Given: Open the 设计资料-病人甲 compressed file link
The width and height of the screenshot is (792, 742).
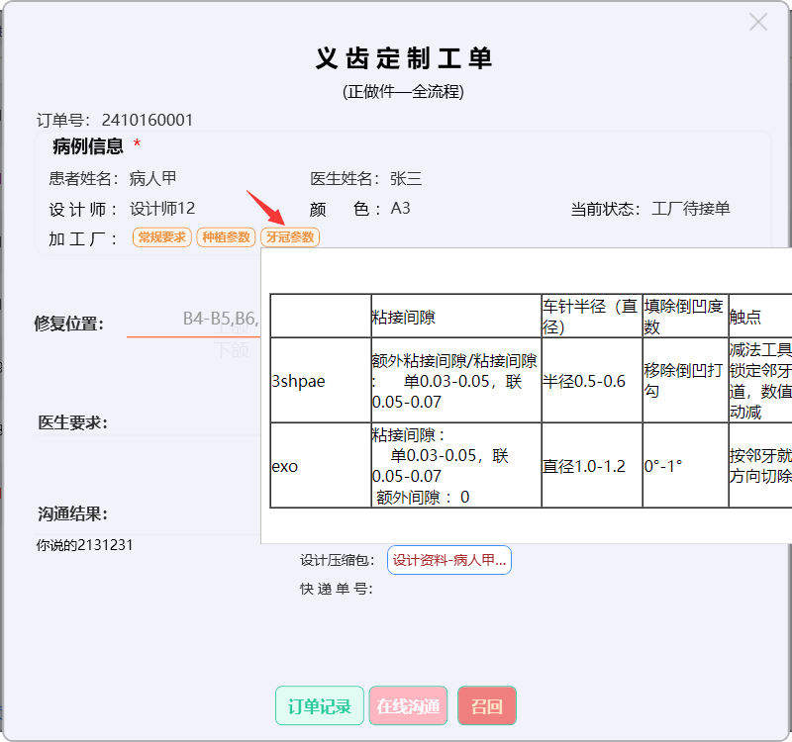Looking at the screenshot, I should click(x=449, y=560).
